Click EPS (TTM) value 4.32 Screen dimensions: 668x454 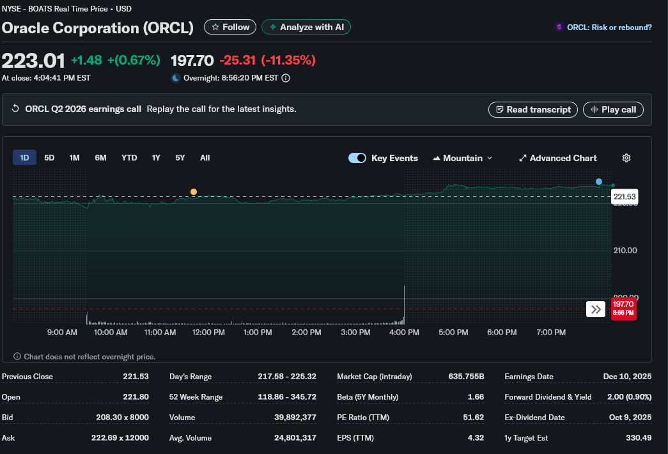(x=476, y=438)
